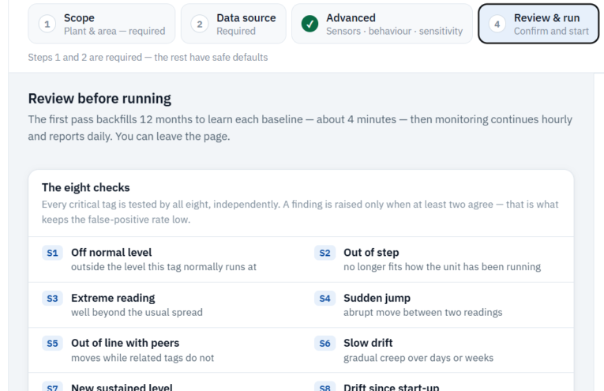Open the Scope step tab
This screenshot has height=391, width=604.
tap(102, 24)
